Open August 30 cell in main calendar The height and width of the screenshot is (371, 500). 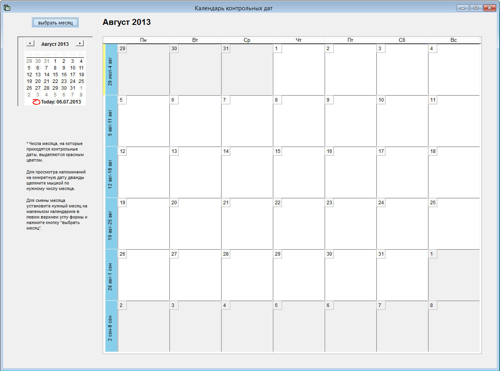tap(350, 275)
